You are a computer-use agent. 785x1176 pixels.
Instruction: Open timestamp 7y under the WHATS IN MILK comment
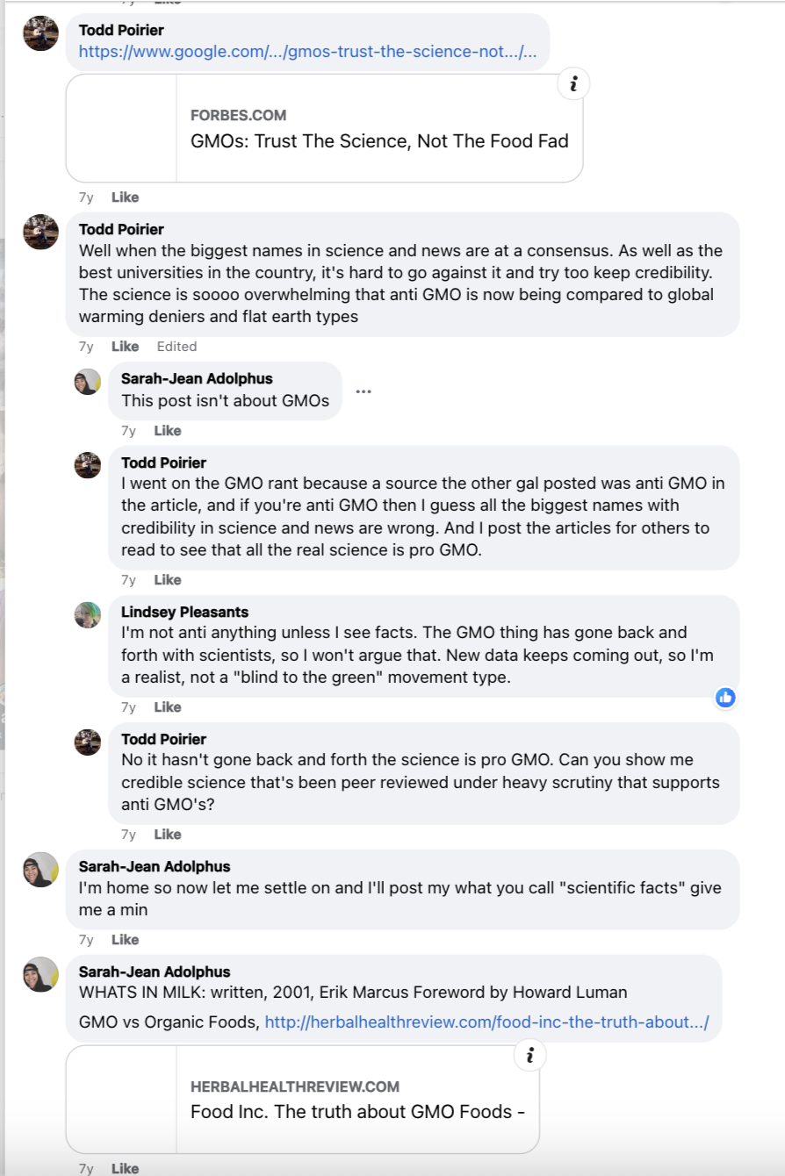coord(86,1169)
